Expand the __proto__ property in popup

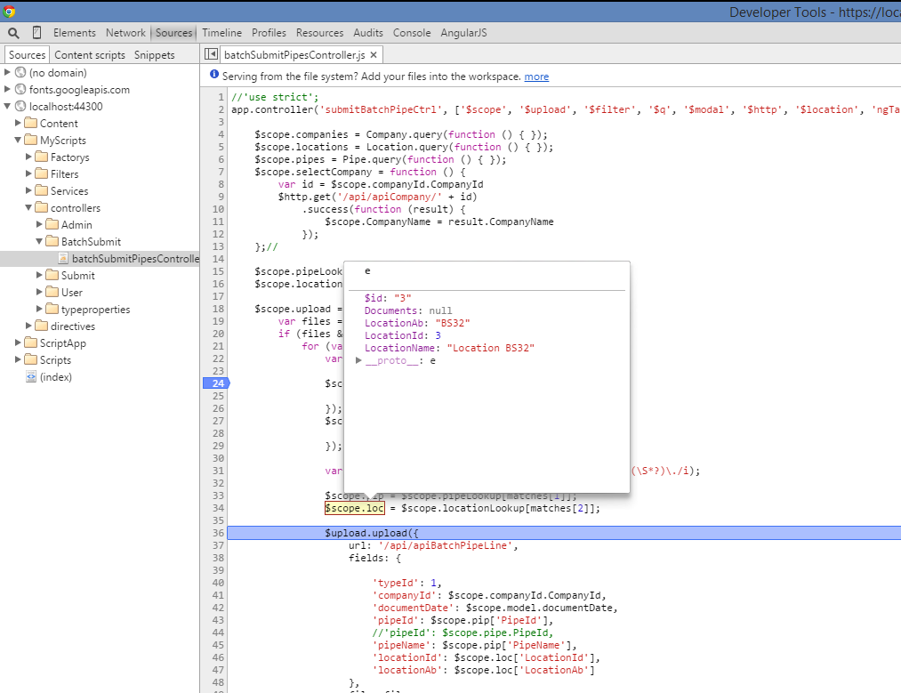359,361
